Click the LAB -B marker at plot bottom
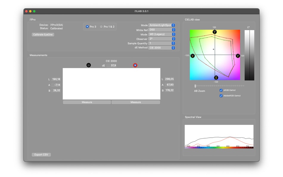 [216, 78]
